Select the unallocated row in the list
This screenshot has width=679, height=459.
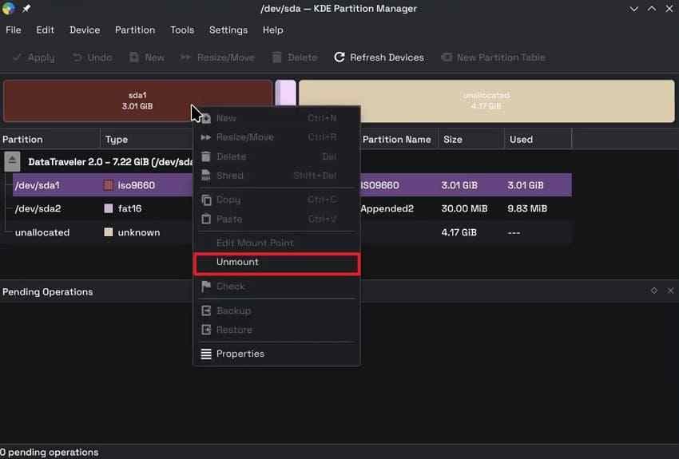292,232
